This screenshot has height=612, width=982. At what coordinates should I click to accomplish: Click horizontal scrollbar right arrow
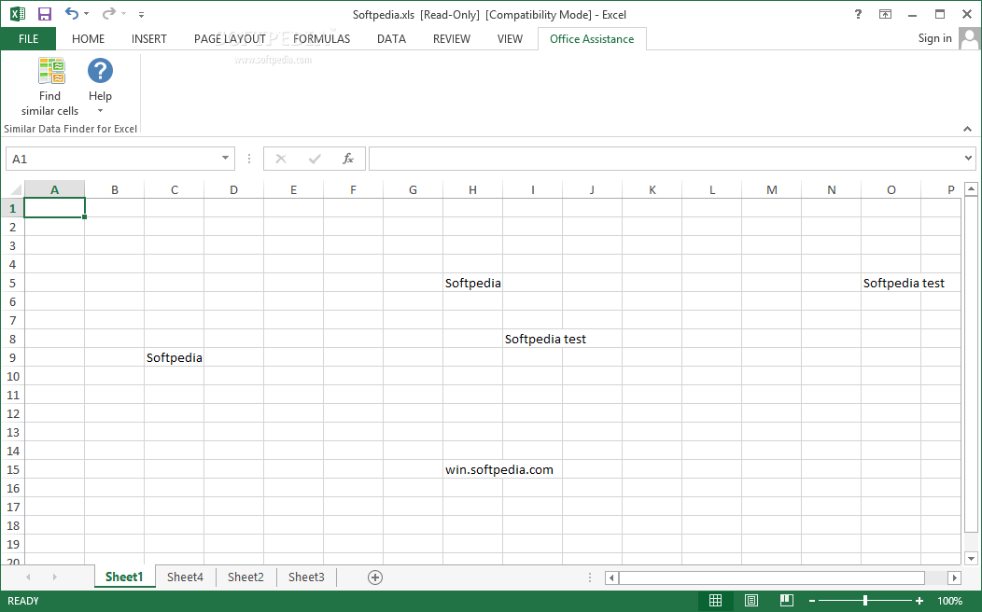[x=954, y=577]
